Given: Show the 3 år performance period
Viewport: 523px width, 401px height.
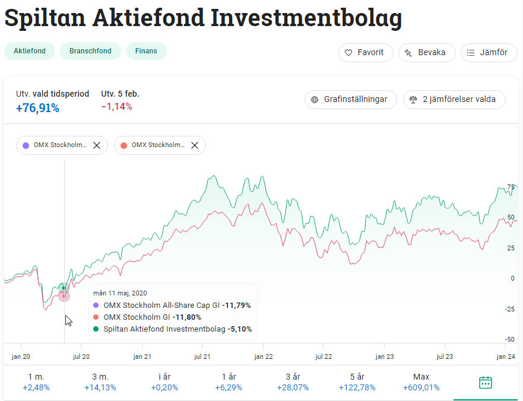Looking at the screenshot, I should pos(293,382).
